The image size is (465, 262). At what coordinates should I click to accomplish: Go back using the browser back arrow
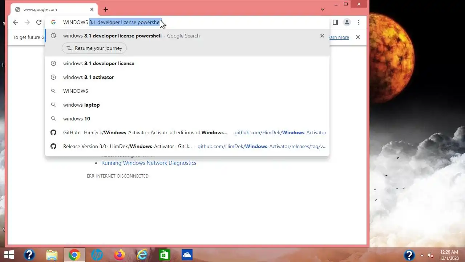(15, 22)
